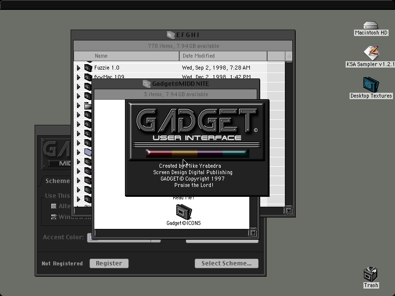Click the Gadget©MIDD NITE horizontal scrollbar
The height and width of the screenshot is (296, 395).
click(171, 233)
